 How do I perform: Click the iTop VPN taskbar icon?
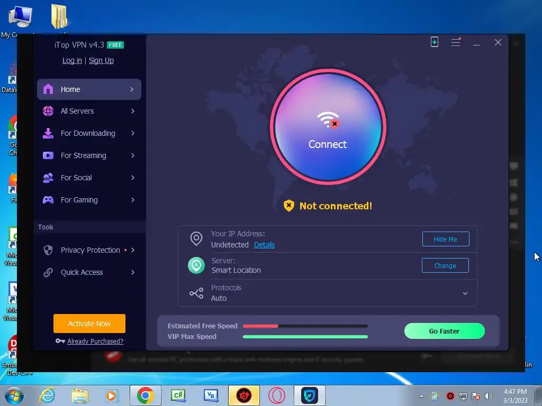309,395
